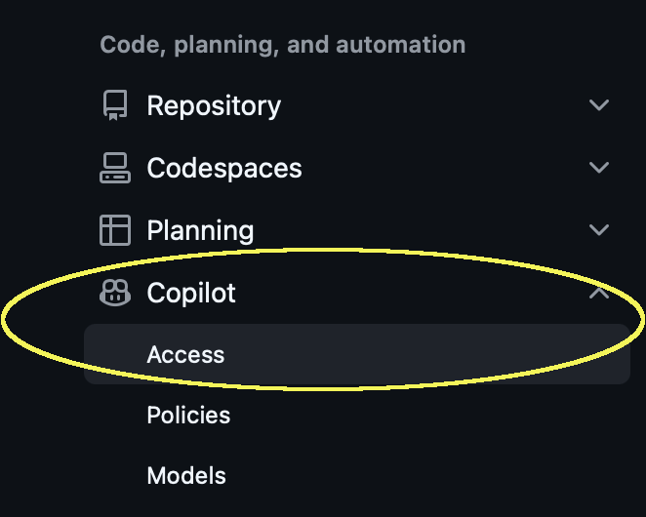Click the Codespaces computer icon
The image size is (646, 517).
(x=115, y=168)
